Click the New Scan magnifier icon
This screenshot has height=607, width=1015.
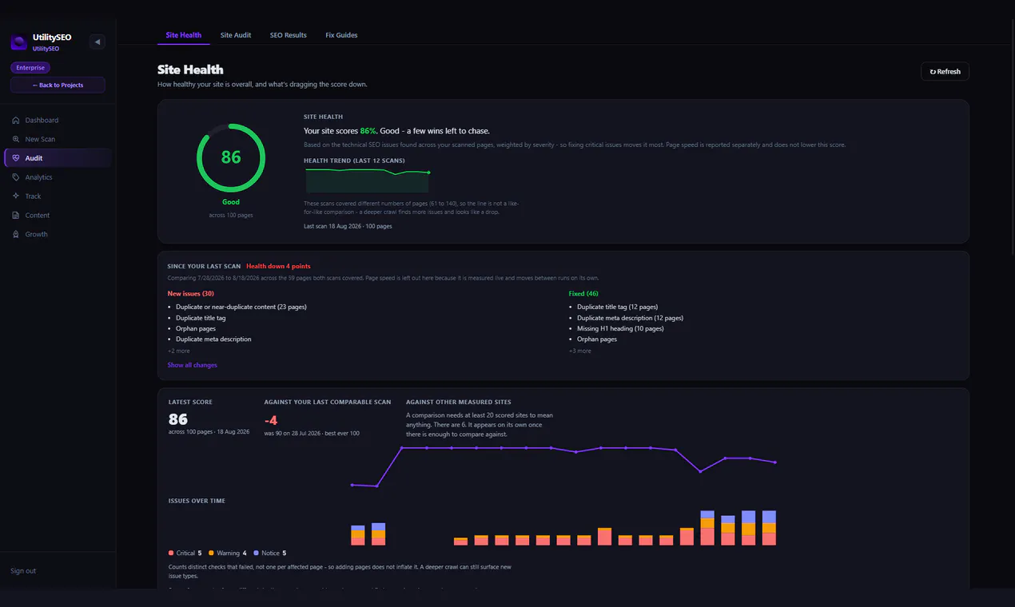coord(16,139)
